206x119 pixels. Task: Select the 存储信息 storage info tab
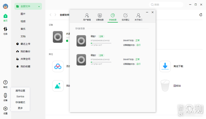point(113,17)
